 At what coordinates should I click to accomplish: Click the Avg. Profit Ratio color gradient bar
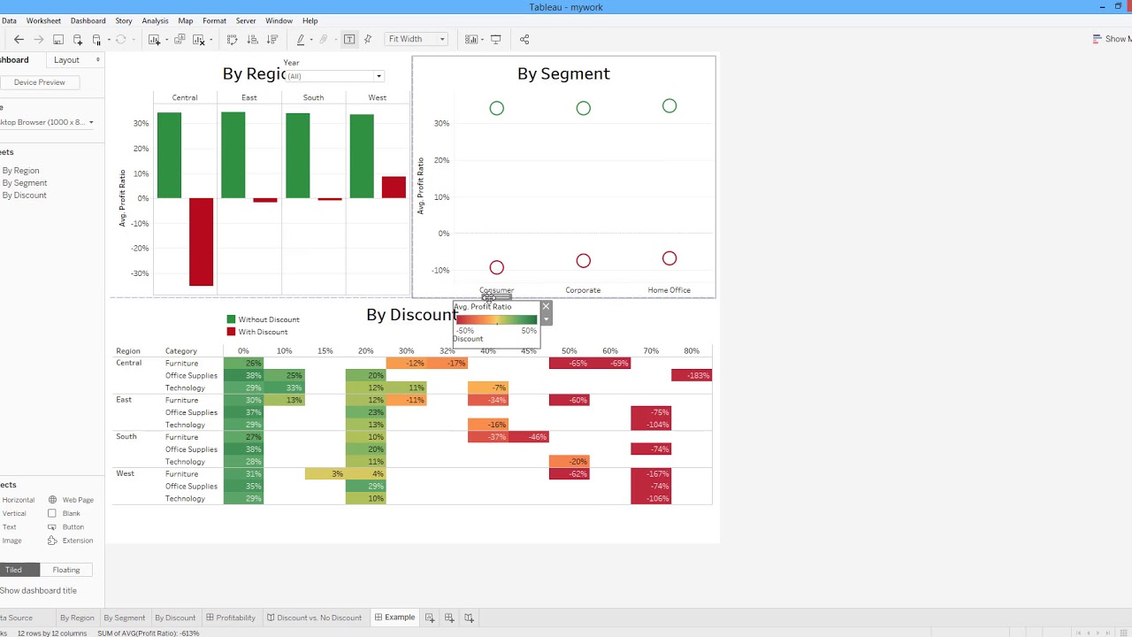tap(496, 319)
